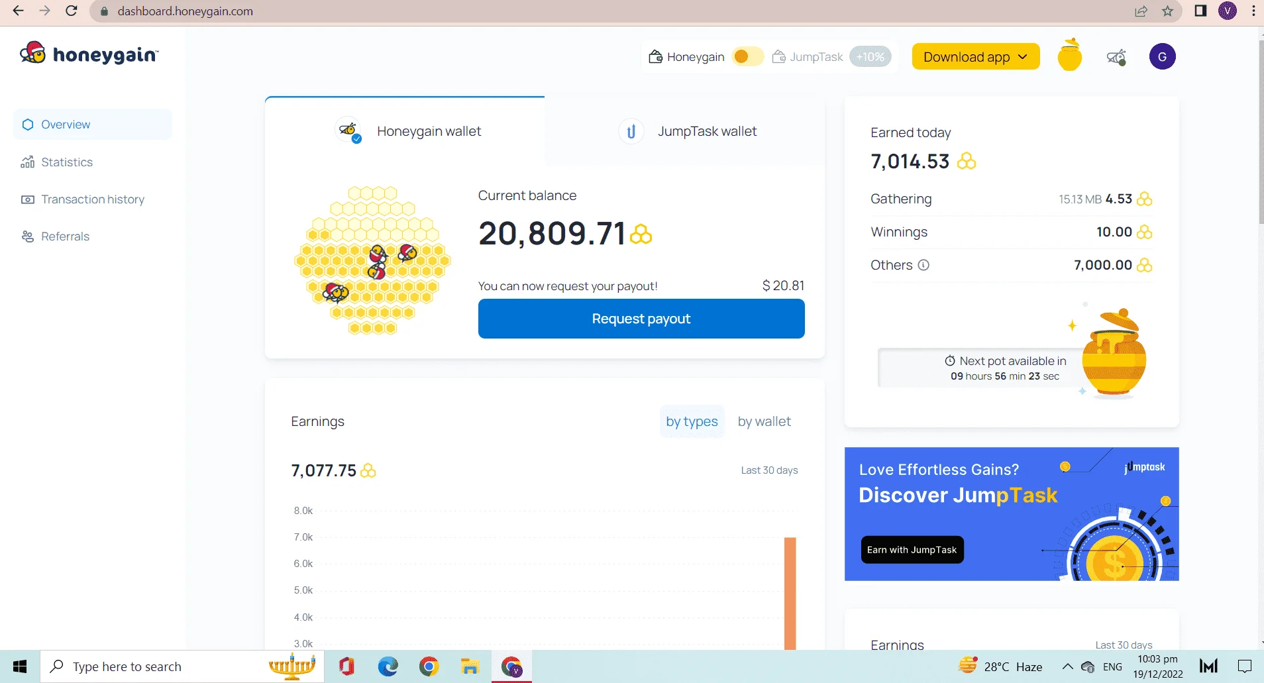The width and height of the screenshot is (1264, 683).
Task: Select the Honeygain wallet tab
Action: click(405, 131)
